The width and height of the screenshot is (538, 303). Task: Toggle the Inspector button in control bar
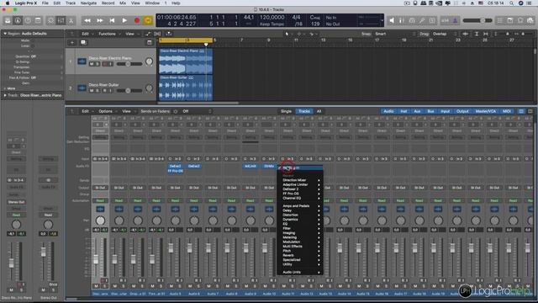pyautogui.click(x=18, y=20)
